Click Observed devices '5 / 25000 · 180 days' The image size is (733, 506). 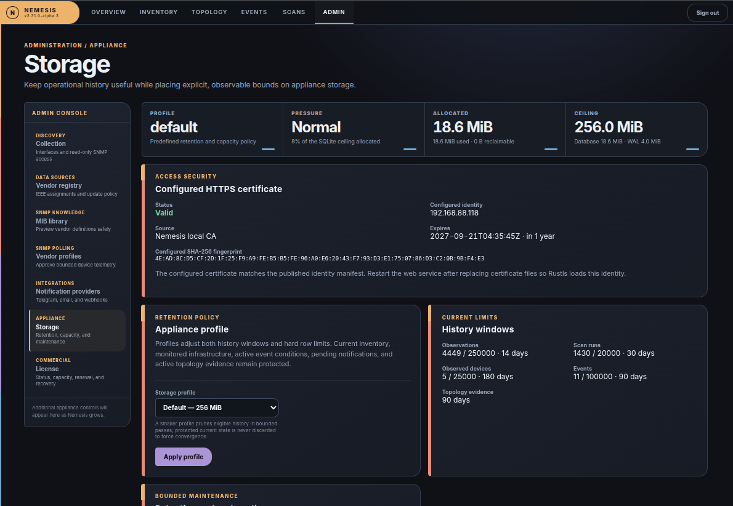477,377
